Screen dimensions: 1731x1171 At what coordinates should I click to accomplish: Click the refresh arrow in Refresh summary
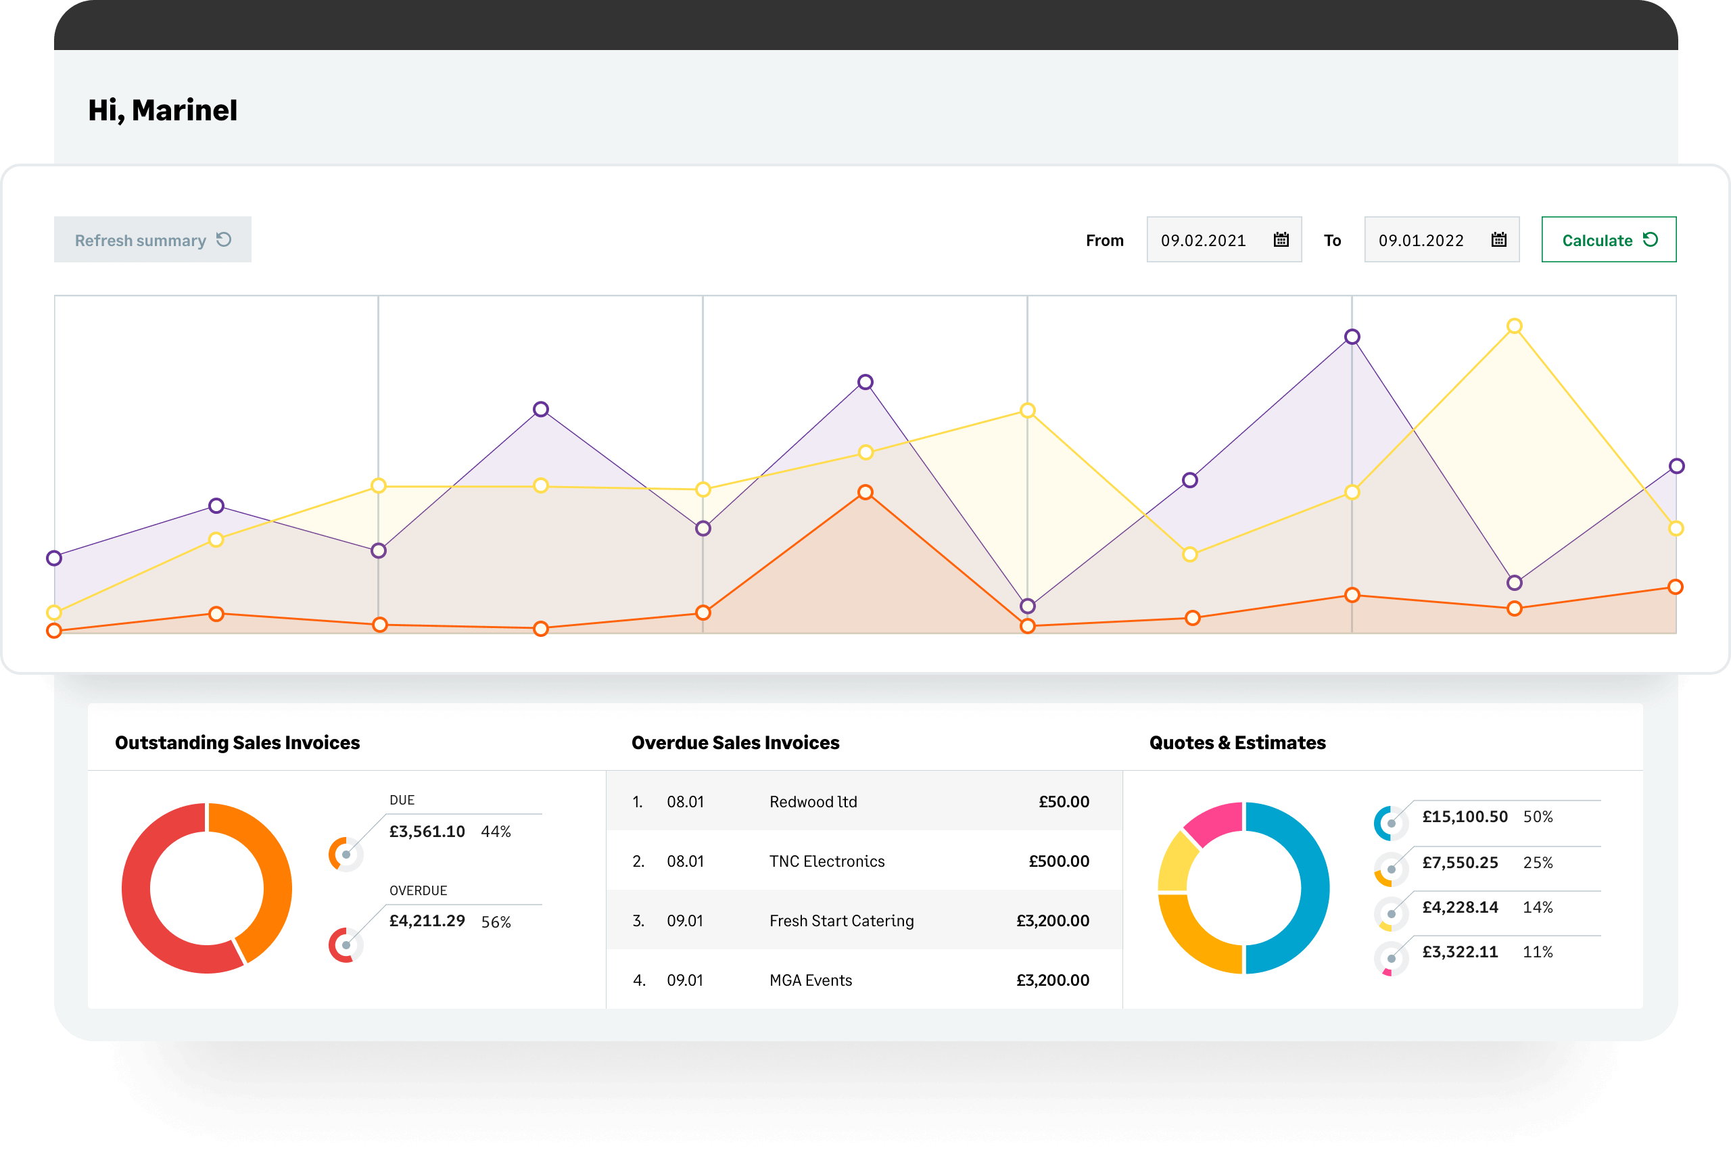pyautogui.click(x=223, y=239)
